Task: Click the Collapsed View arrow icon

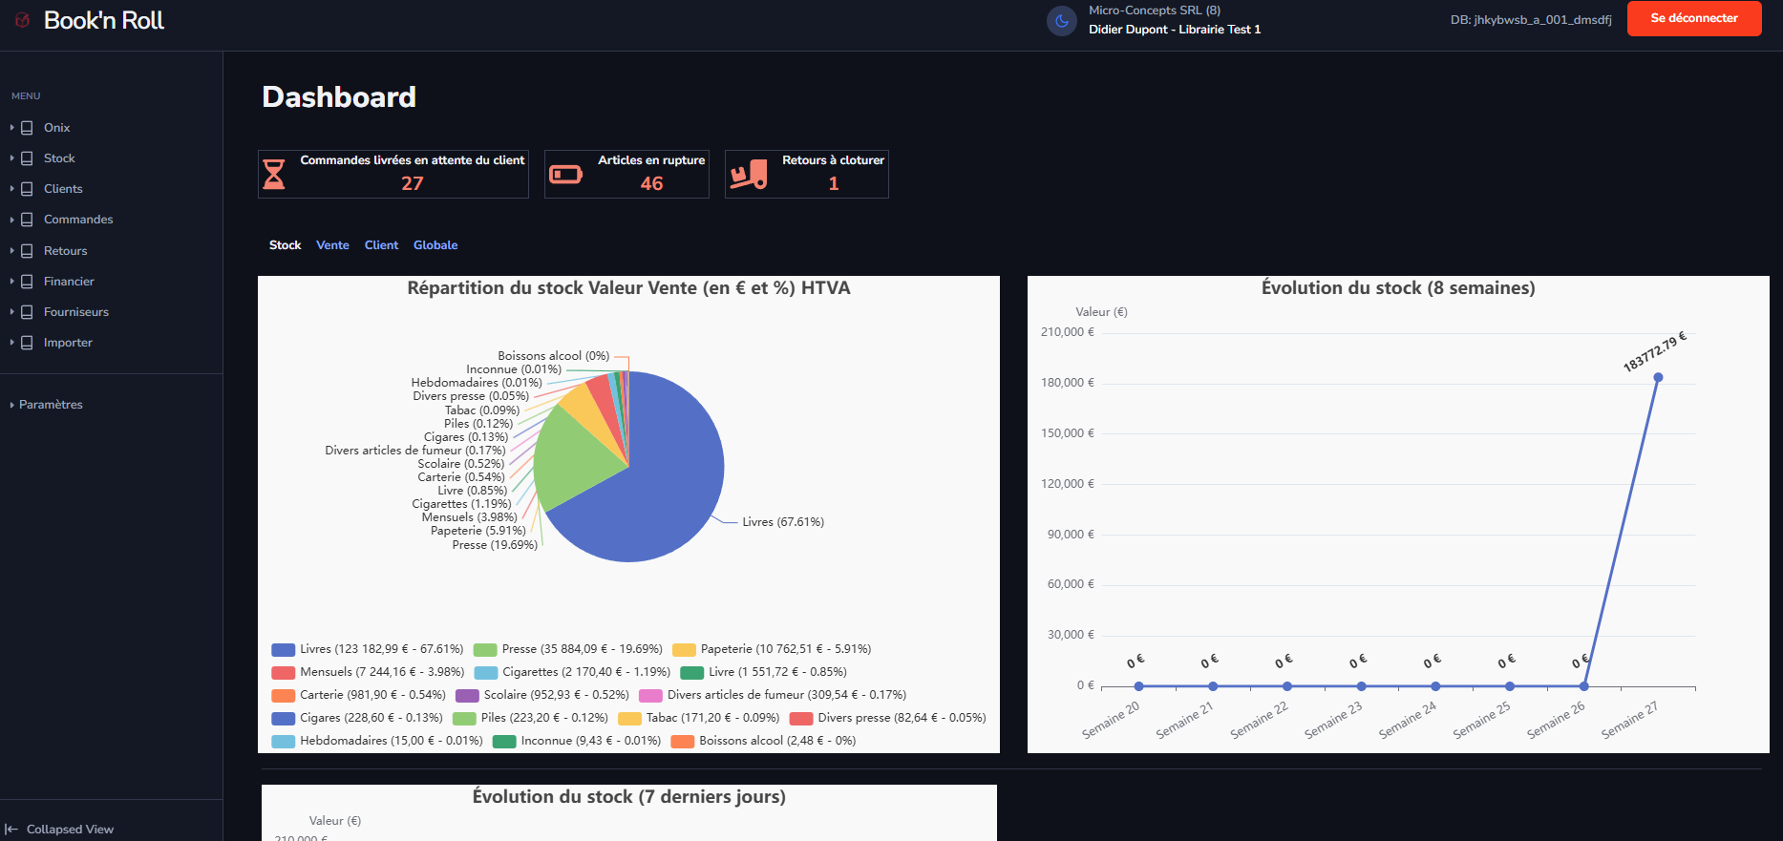Action: coord(11,830)
